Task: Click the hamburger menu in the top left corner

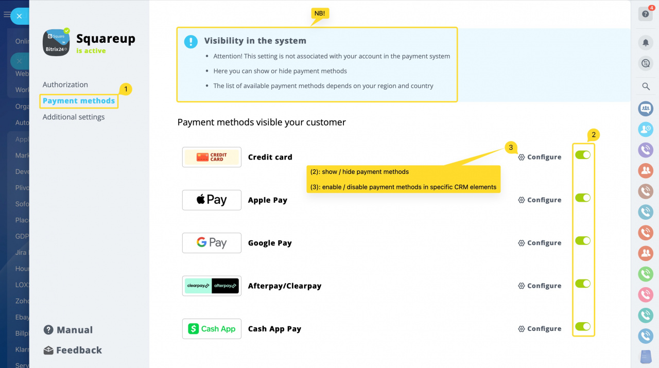Action: tap(6, 15)
